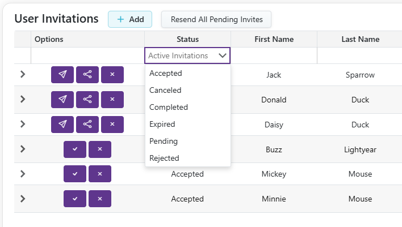Sort by the First Name column header
Screen dimensions: 402x227
[274, 39]
